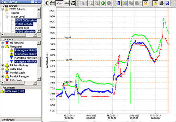This screenshot has width=176, height=122.
Task: Click the statistics μσ toolbar icon
Action: (x=67, y=3)
